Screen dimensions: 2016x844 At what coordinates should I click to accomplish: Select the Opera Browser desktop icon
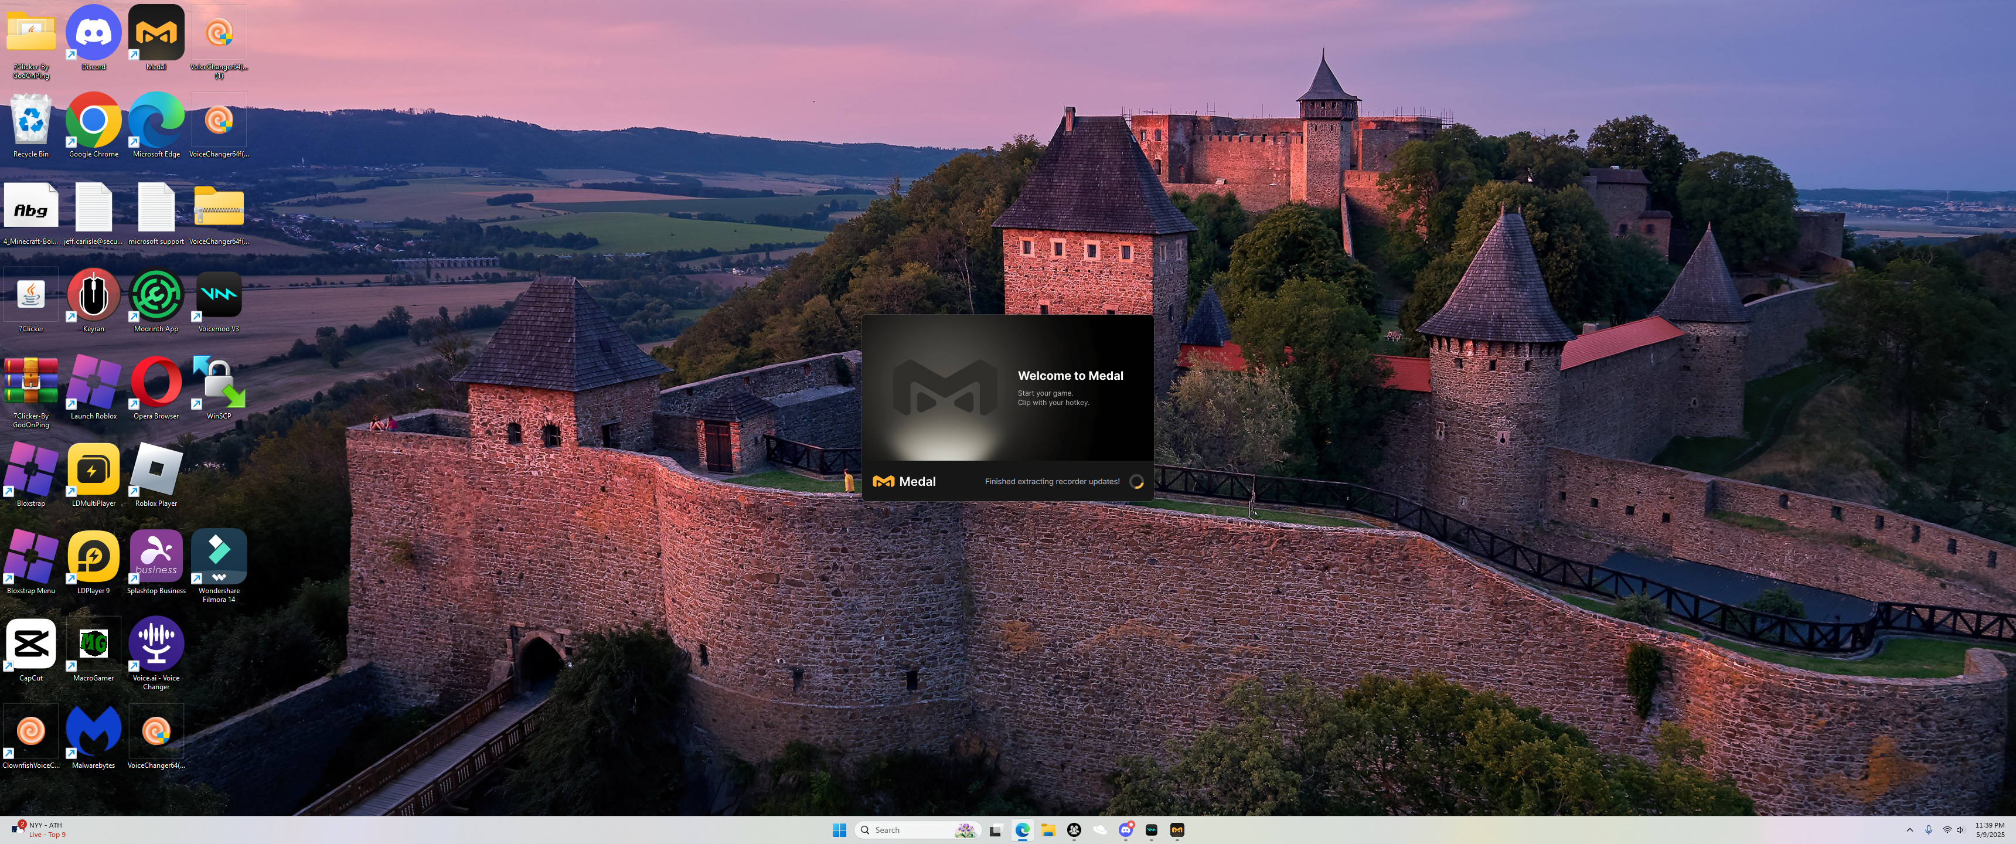[156, 383]
